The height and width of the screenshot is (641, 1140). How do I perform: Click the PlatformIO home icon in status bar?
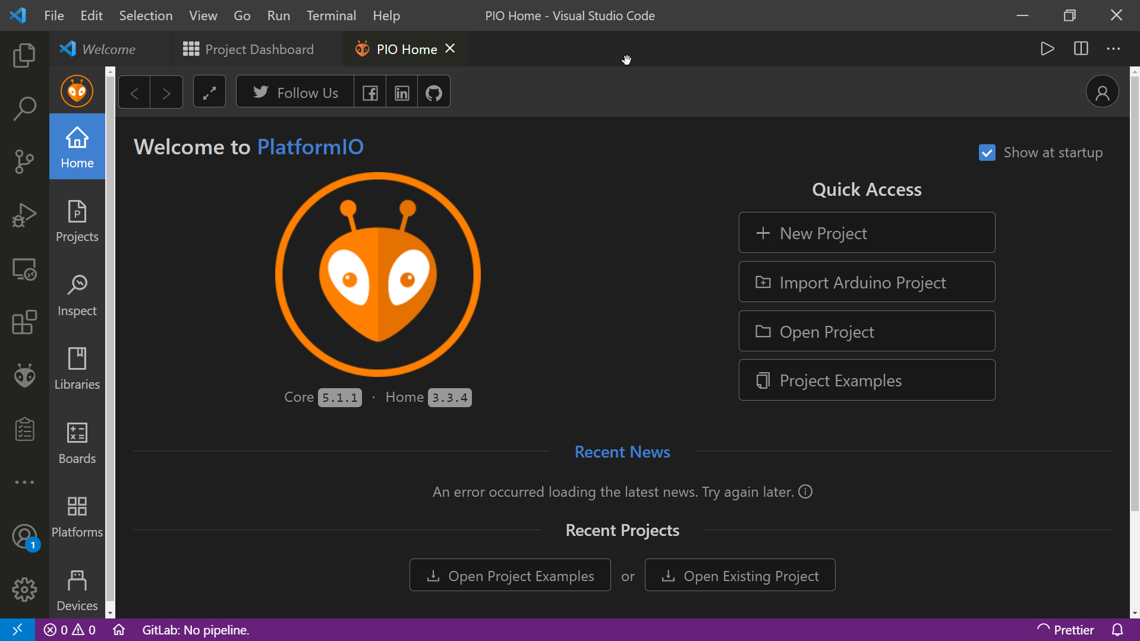coord(119,630)
